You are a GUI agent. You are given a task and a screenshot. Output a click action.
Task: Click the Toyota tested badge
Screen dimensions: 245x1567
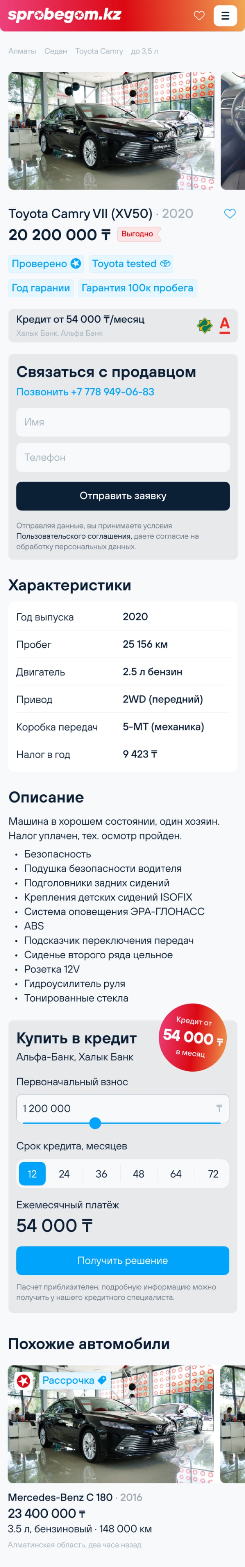[131, 263]
